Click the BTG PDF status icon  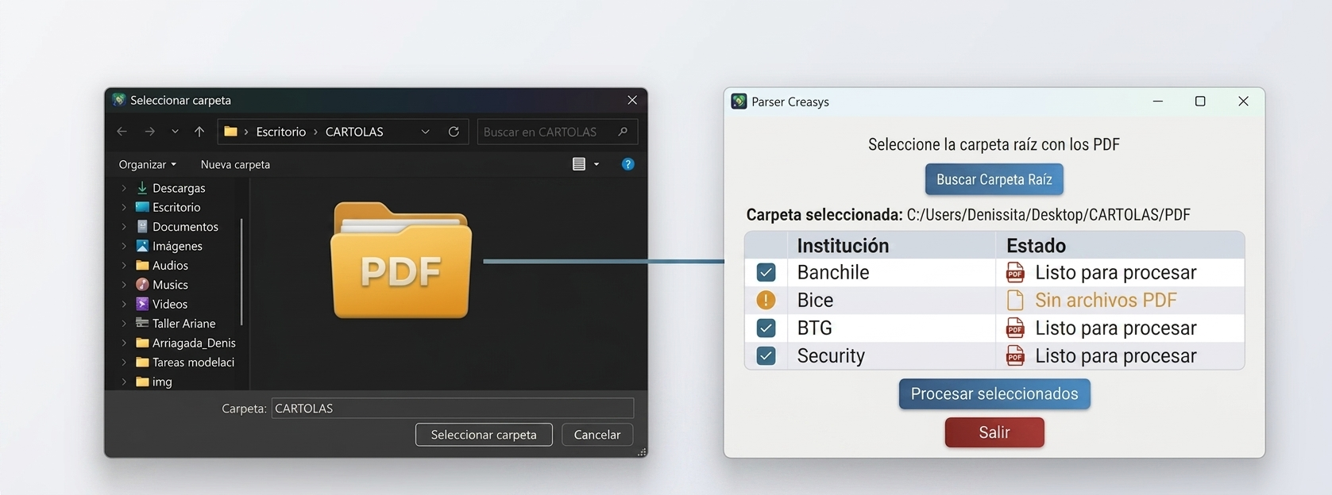click(x=1015, y=328)
